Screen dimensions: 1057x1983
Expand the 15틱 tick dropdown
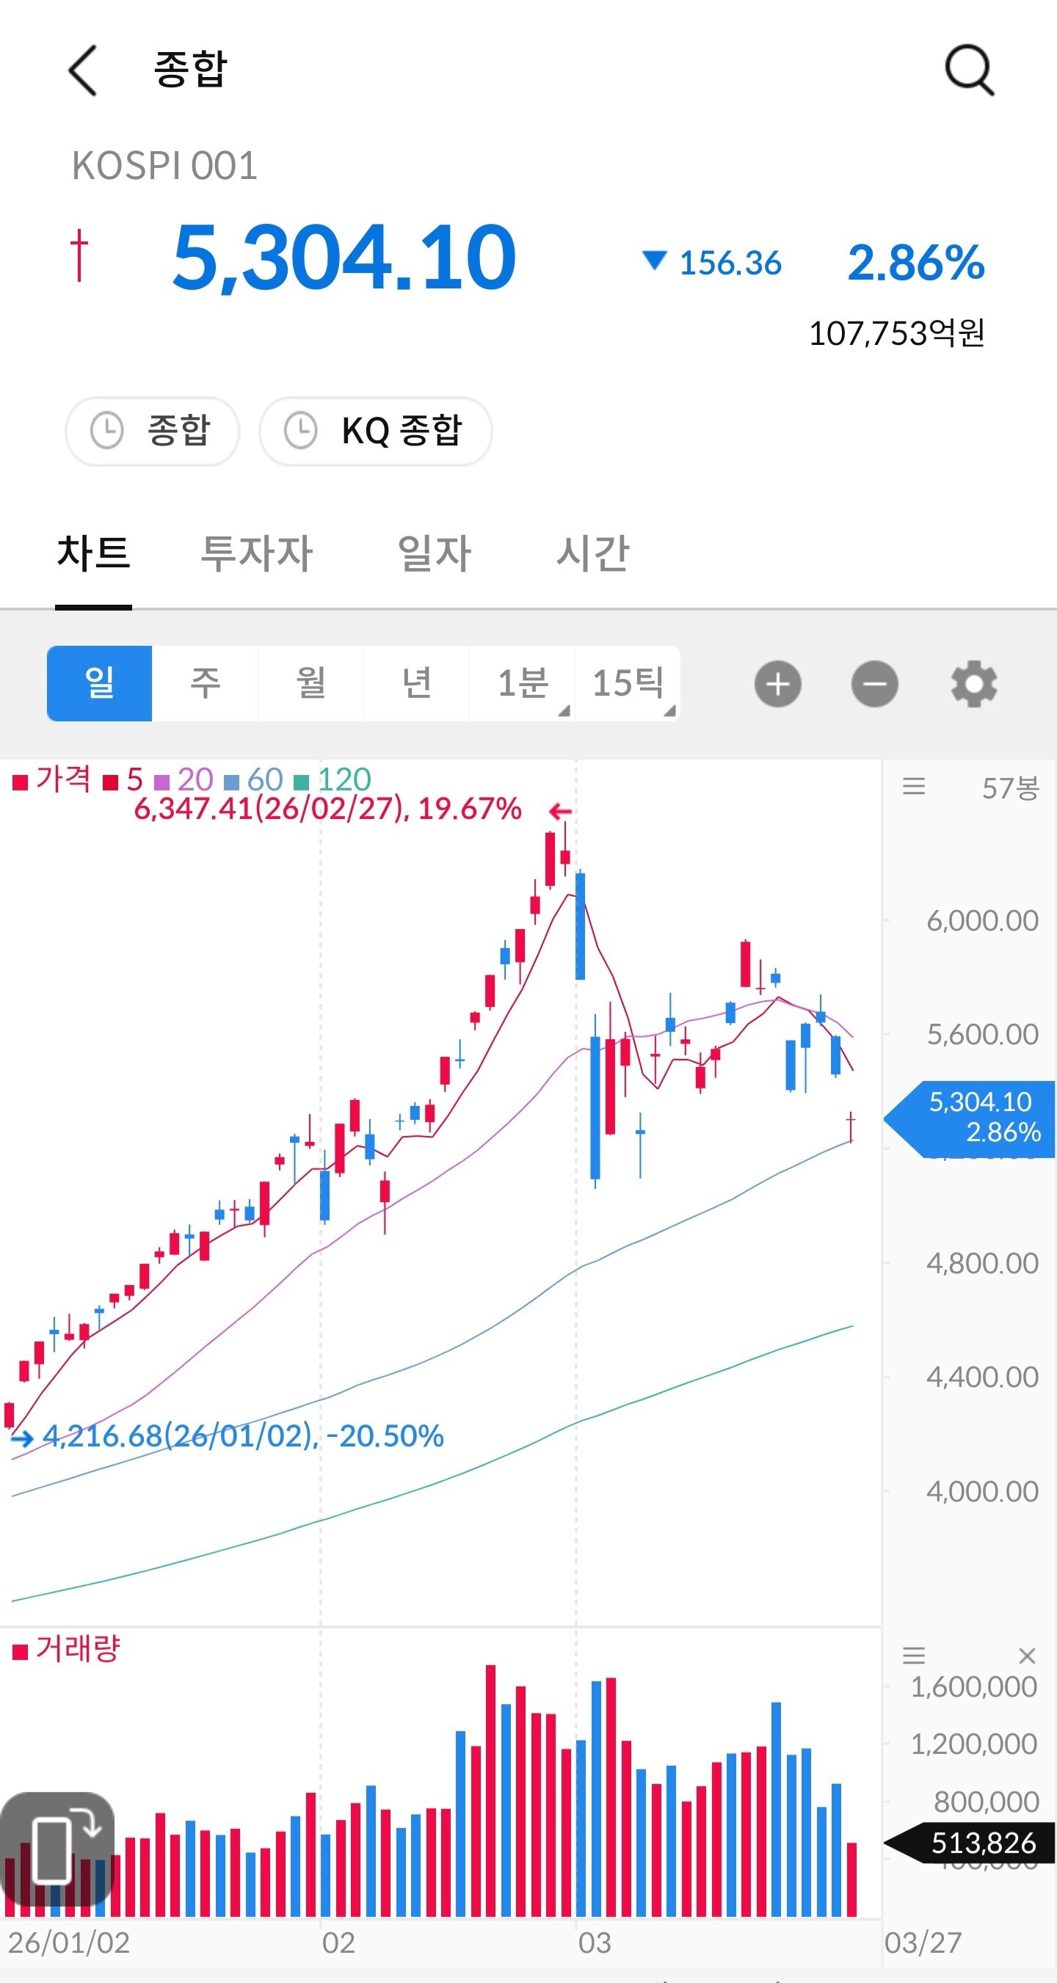point(628,683)
